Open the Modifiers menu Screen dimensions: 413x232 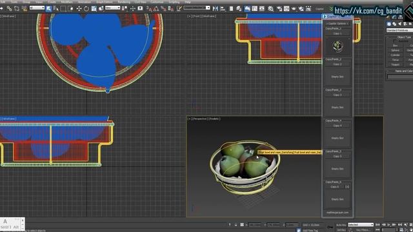[66, 2]
